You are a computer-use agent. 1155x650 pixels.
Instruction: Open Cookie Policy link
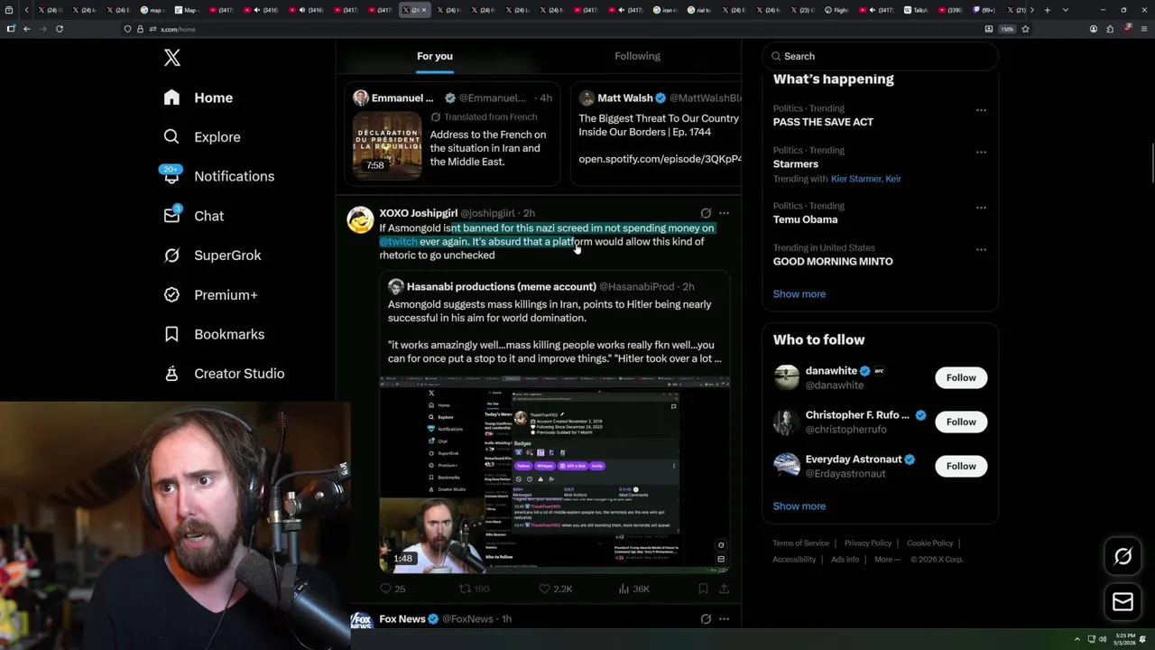(929, 543)
